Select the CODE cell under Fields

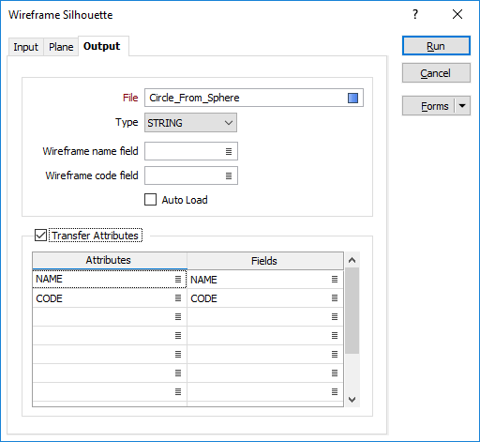[x=264, y=298]
